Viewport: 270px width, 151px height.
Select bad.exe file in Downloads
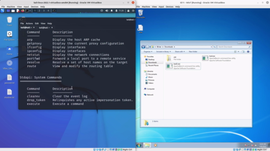[219, 58]
